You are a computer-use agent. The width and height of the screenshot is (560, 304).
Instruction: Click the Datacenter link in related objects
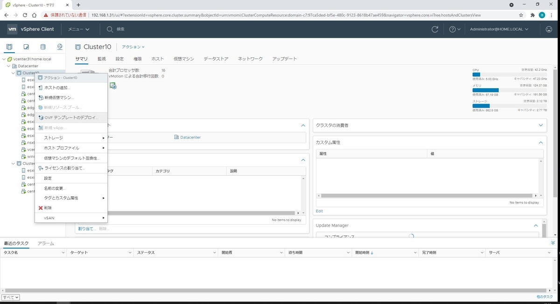(x=190, y=137)
